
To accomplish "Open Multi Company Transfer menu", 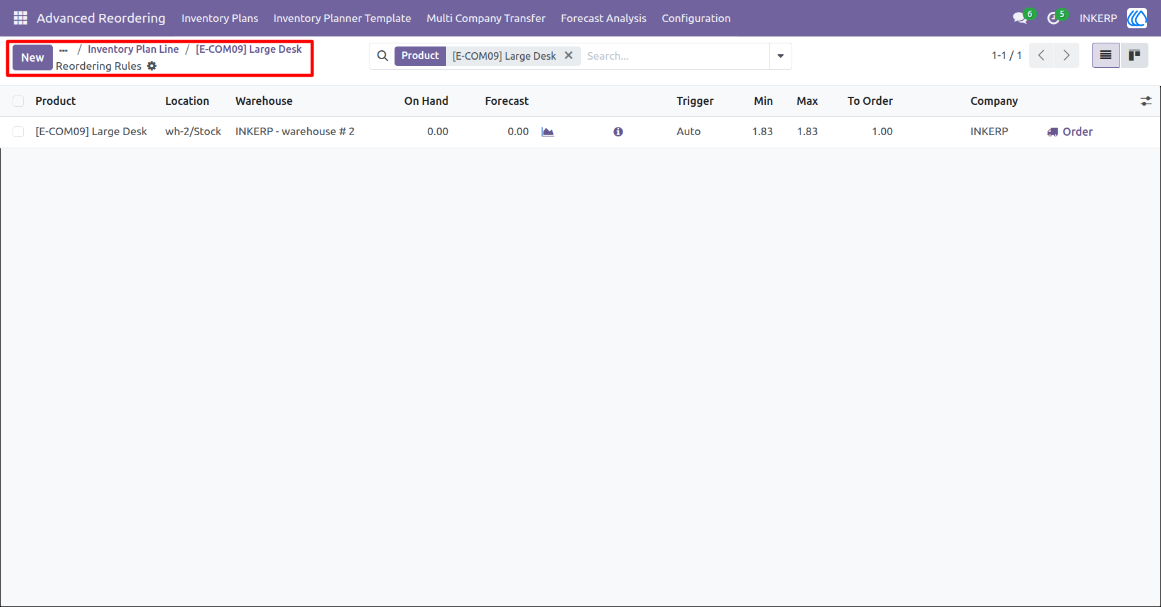I will click(486, 18).
